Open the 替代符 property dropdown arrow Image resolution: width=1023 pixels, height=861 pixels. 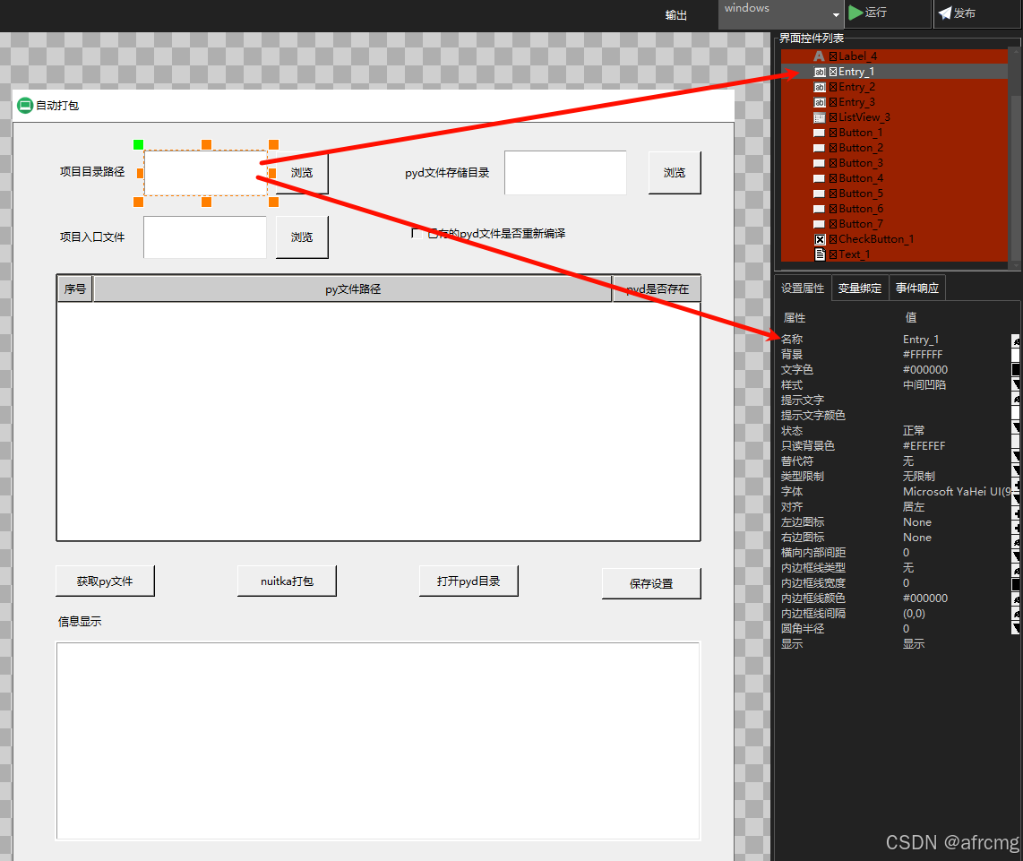(x=1016, y=456)
